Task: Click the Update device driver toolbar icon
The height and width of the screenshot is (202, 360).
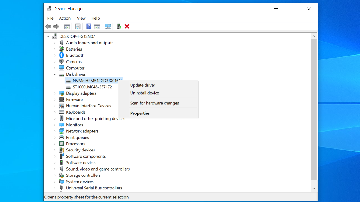Action: pyautogui.click(x=119, y=26)
